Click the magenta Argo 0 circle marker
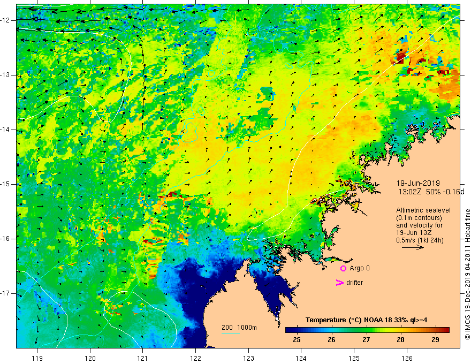 pos(343,268)
